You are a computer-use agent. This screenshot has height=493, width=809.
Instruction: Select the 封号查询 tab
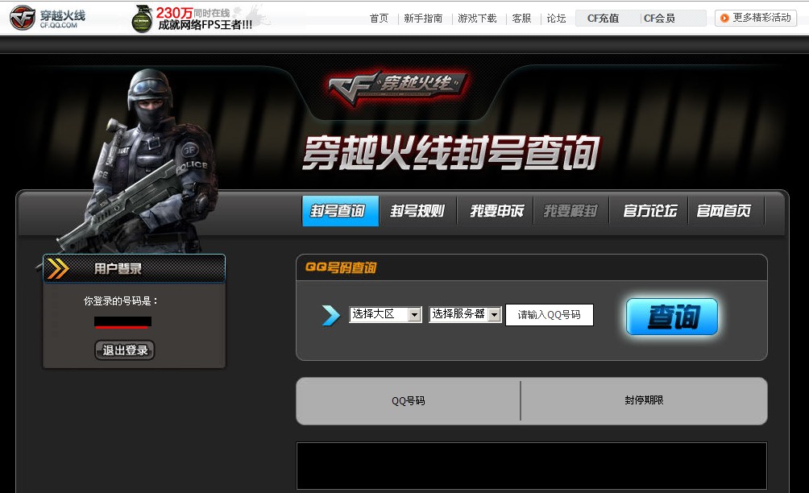pyautogui.click(x=341, y=210)
